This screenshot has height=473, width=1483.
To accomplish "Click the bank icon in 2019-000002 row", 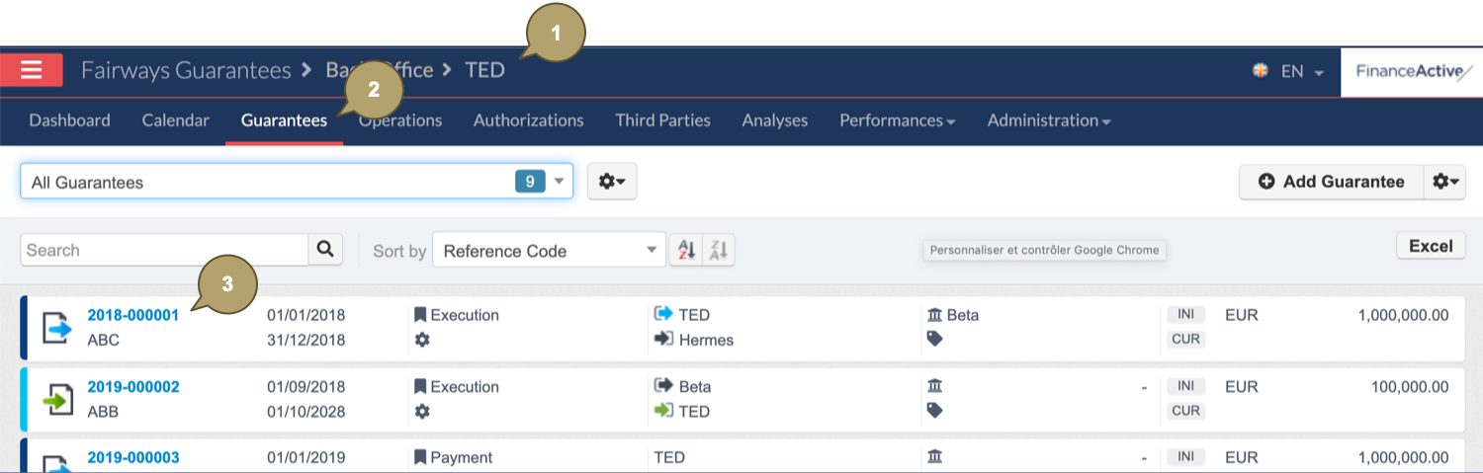I will point(934,386).
